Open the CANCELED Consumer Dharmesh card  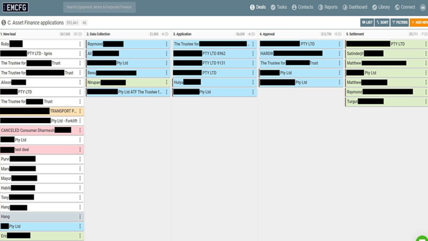pos(42,130)
